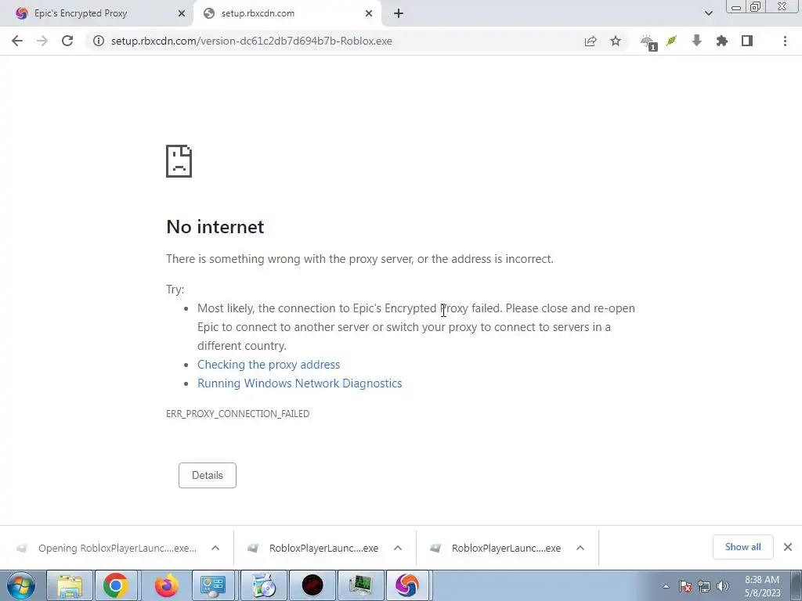Select the setup.rbxcdn.com tab
The image size is (802, 601).
click(x=287, y=14)
